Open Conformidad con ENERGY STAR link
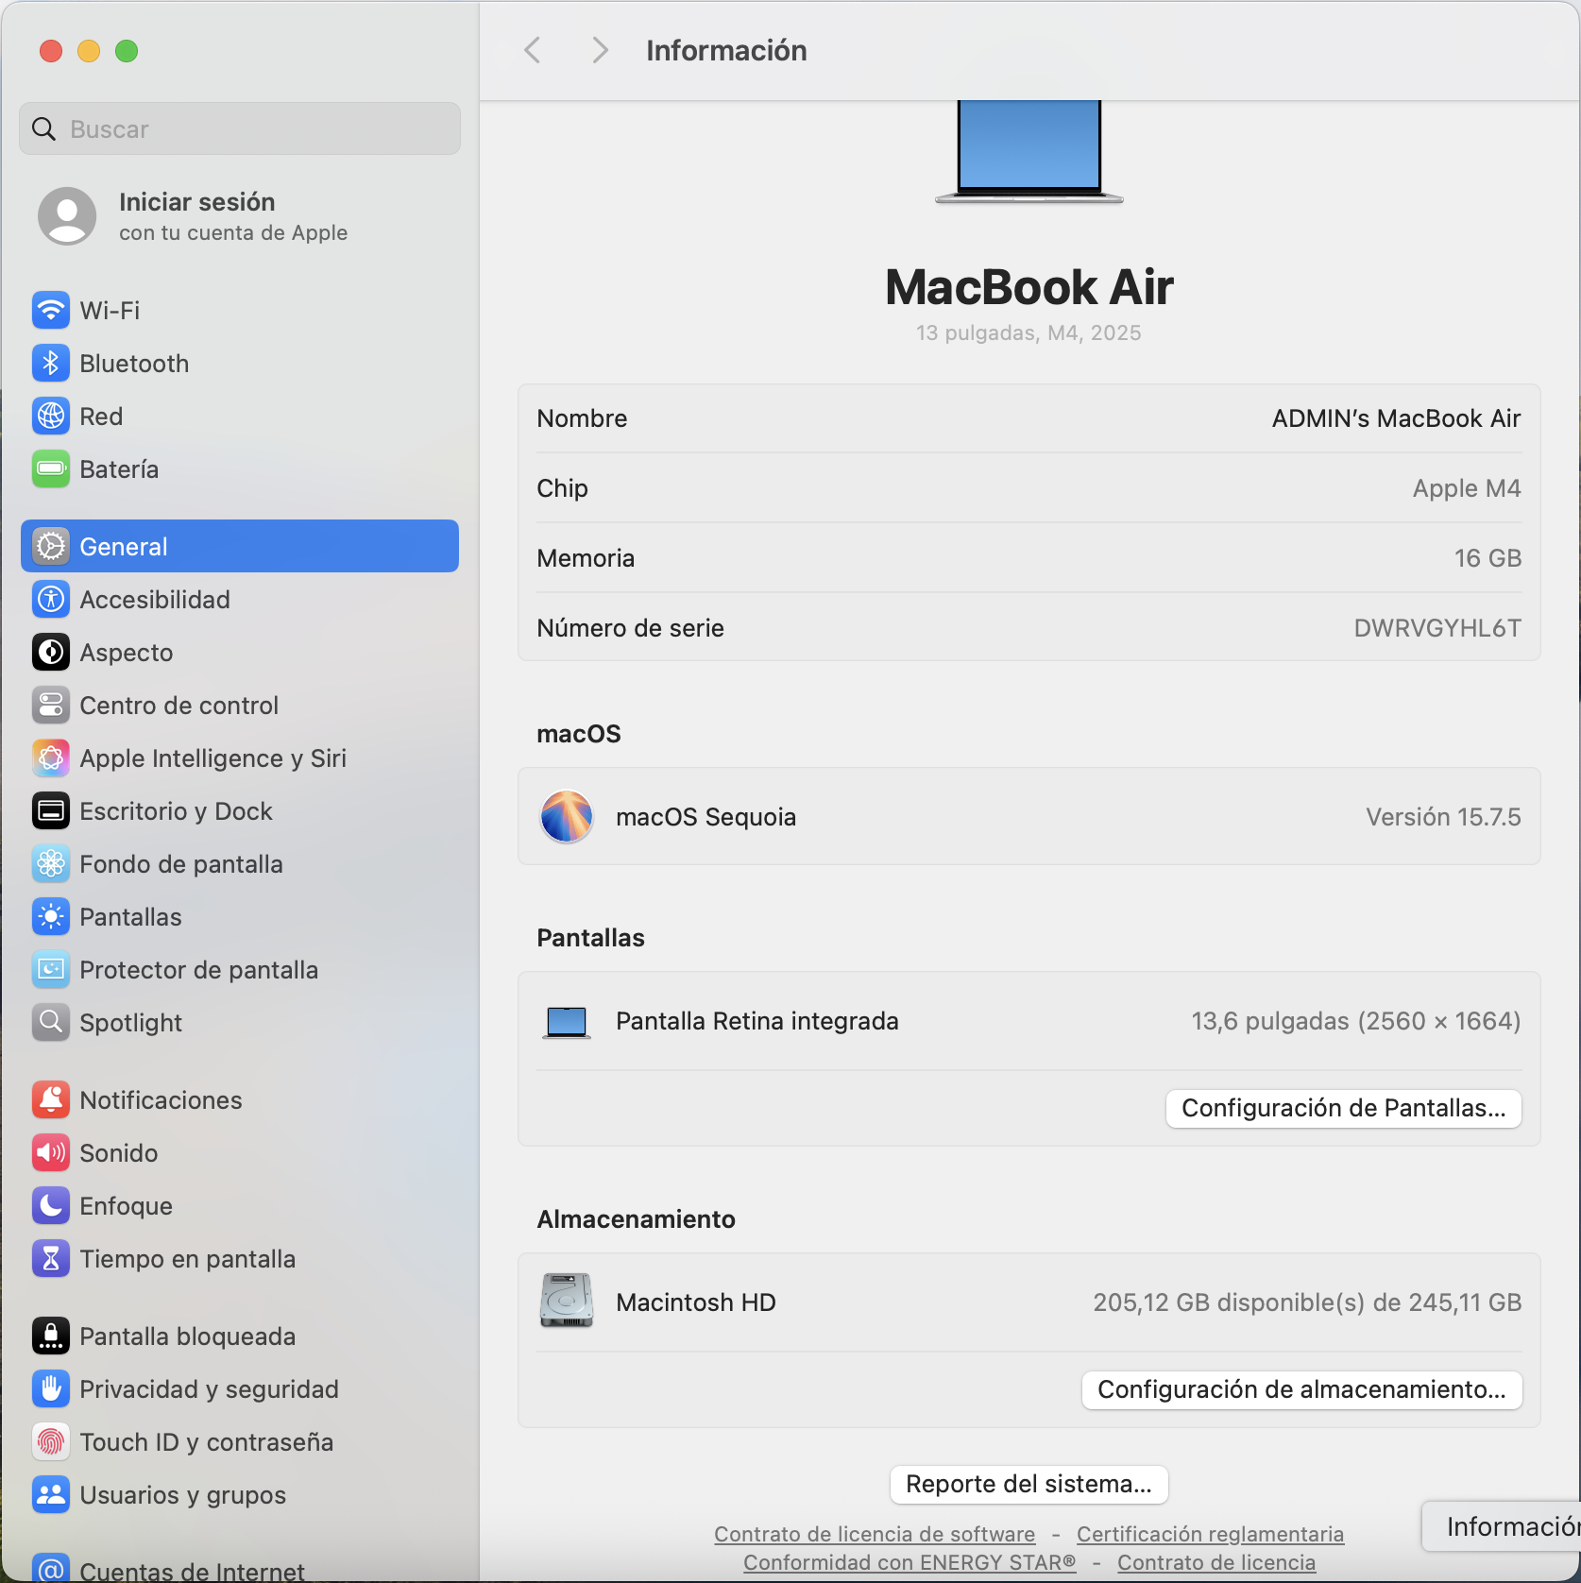1581x1583 pixels. (x=909, y=1562)
